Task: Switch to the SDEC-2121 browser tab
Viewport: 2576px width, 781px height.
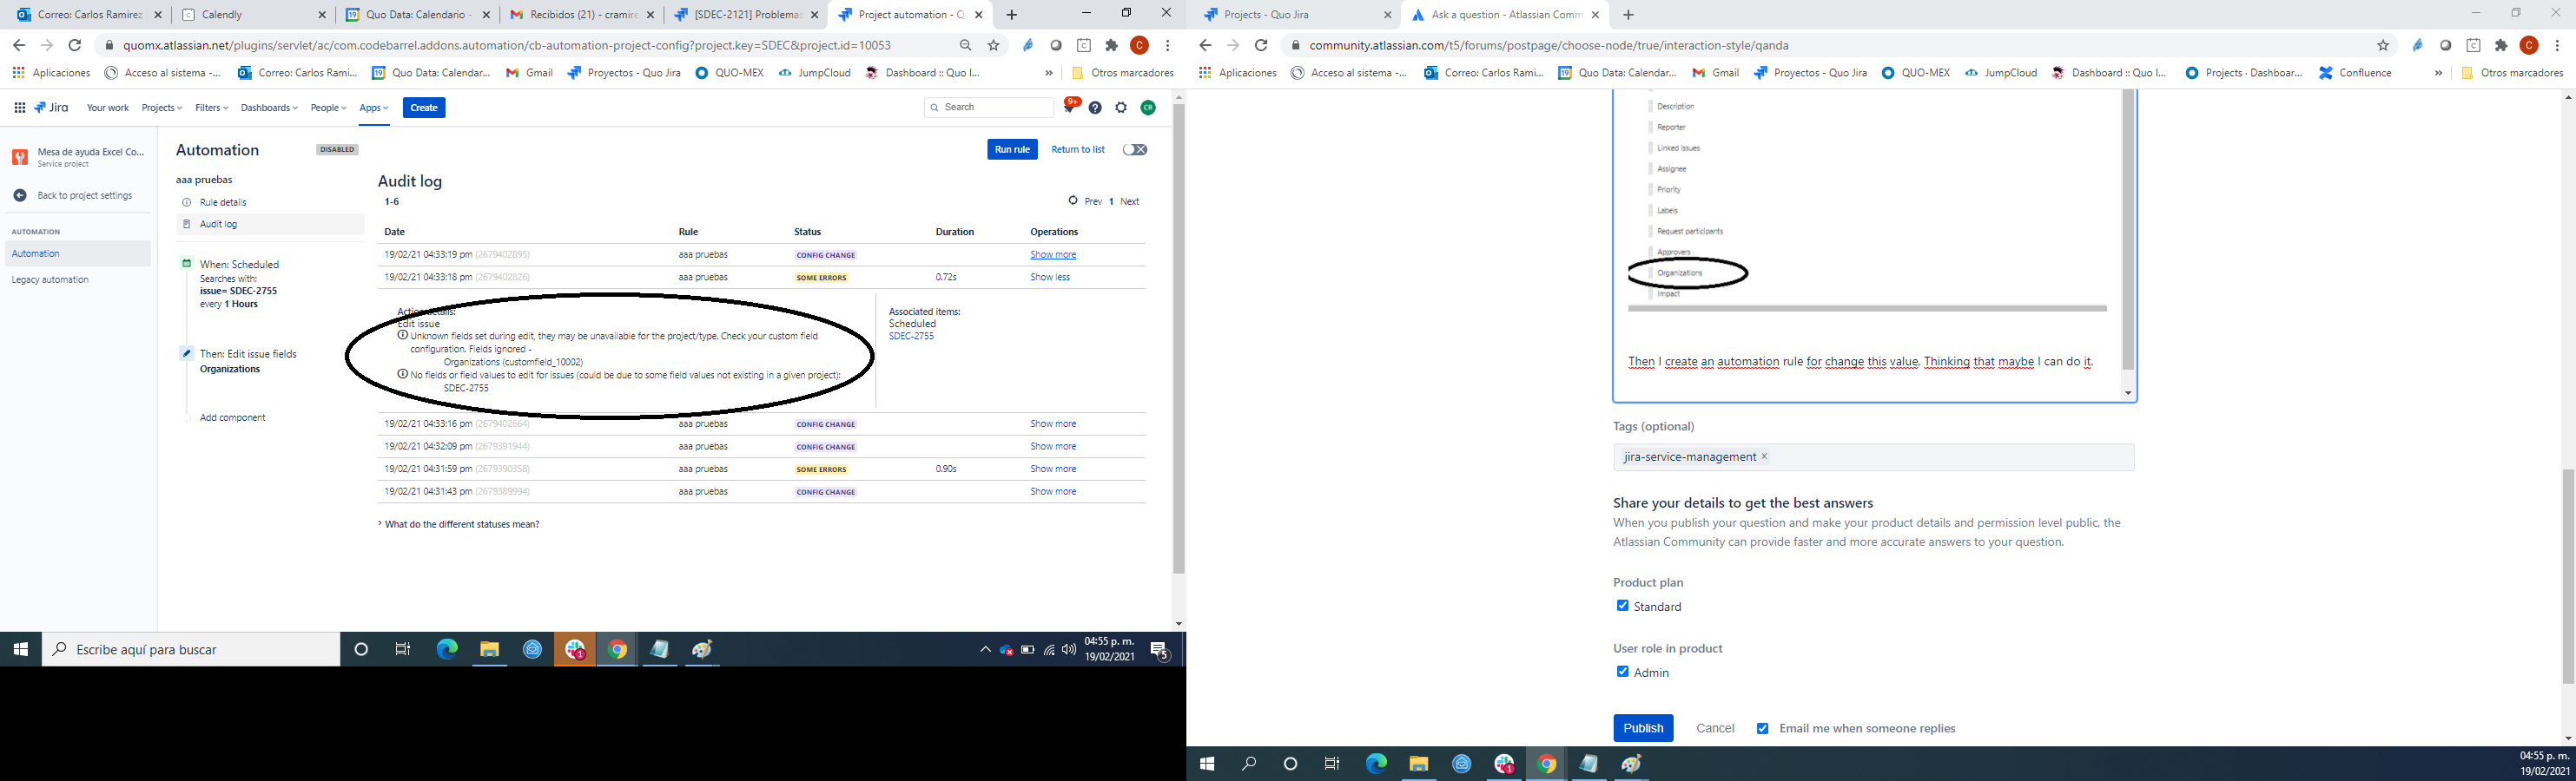Action: click(x=745, y=15)
